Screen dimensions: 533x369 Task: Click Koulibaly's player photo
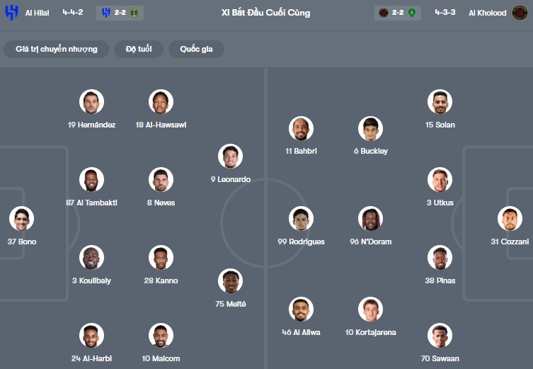92,258
